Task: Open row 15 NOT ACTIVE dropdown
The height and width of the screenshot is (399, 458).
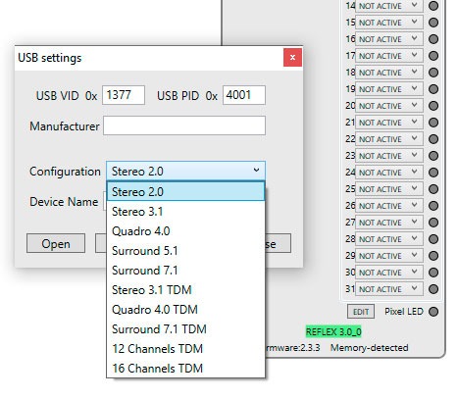Action: 389,23
